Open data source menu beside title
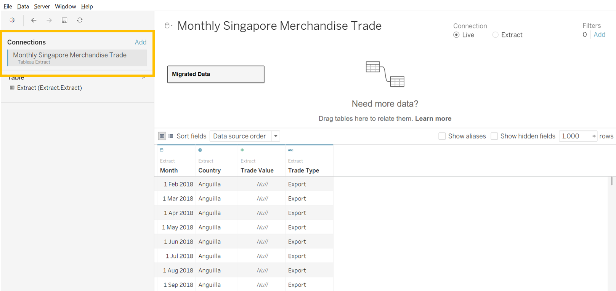This screenshot has width=616, height=291. point(168,26)
